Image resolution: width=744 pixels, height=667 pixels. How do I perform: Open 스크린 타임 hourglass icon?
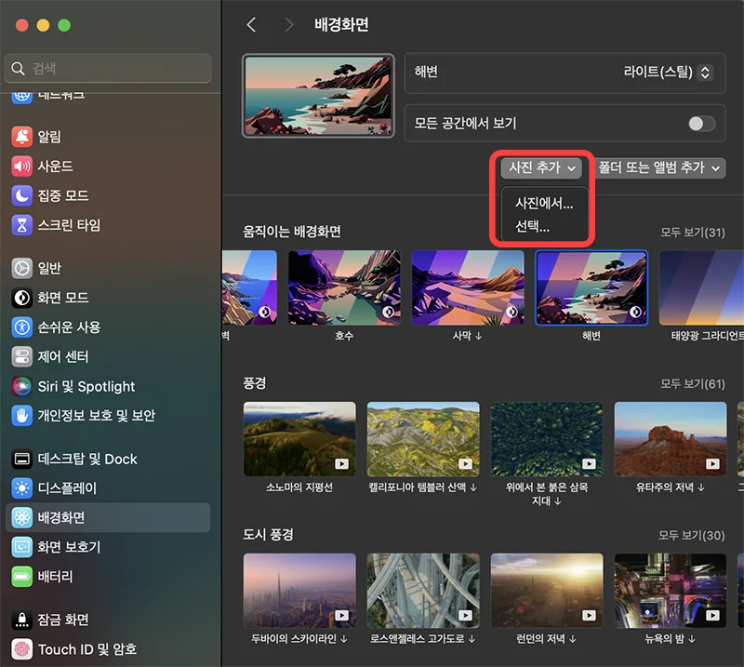coord(21,225)
